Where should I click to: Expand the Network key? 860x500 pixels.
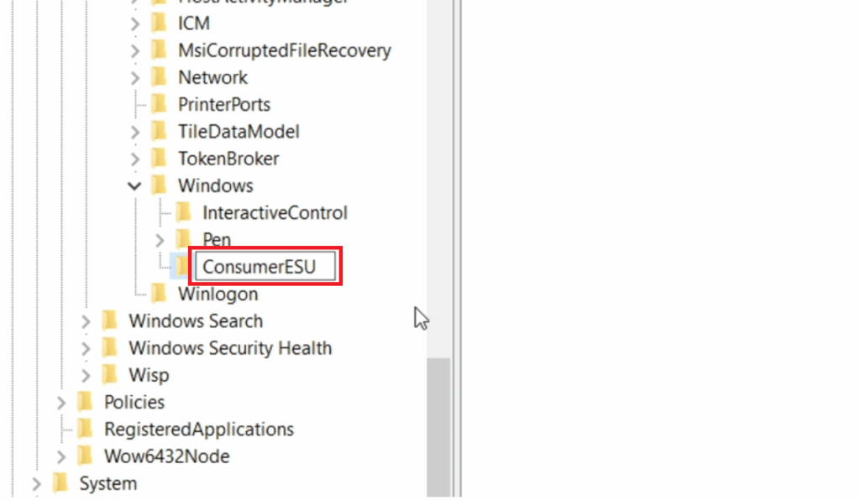pyautogui.click(x=135, y=77)
